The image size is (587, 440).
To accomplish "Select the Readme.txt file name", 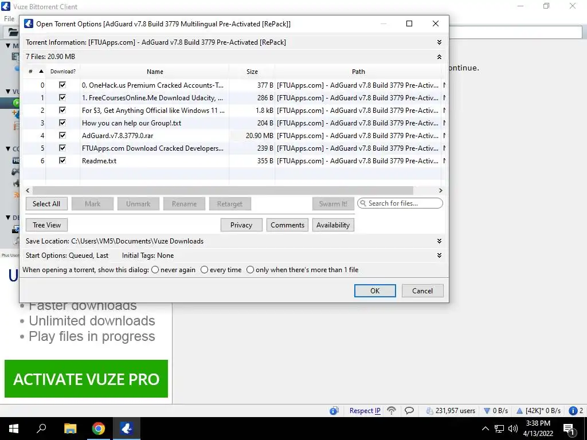I will point(99,161).
